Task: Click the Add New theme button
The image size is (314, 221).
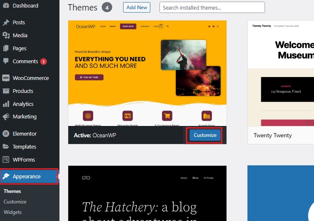Action: click(x=136, y=8)
